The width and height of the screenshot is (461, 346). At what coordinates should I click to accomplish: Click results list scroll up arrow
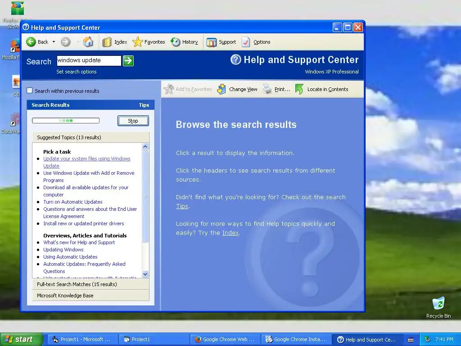click(x=145, y=146)
